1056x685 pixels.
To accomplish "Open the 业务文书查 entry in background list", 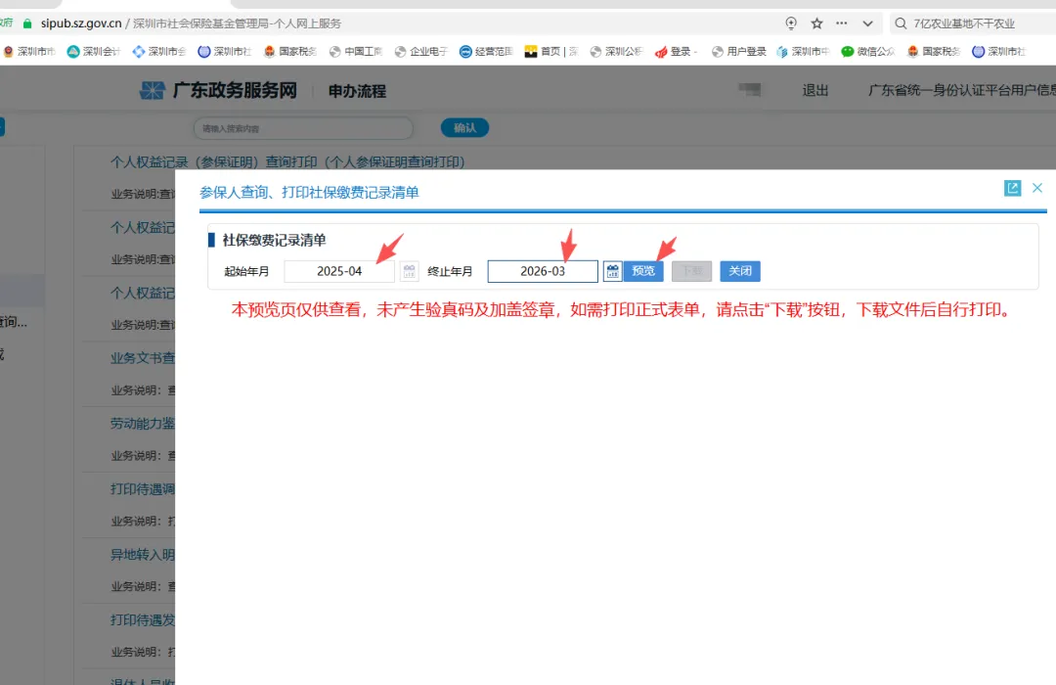I will tap(143, 358).
